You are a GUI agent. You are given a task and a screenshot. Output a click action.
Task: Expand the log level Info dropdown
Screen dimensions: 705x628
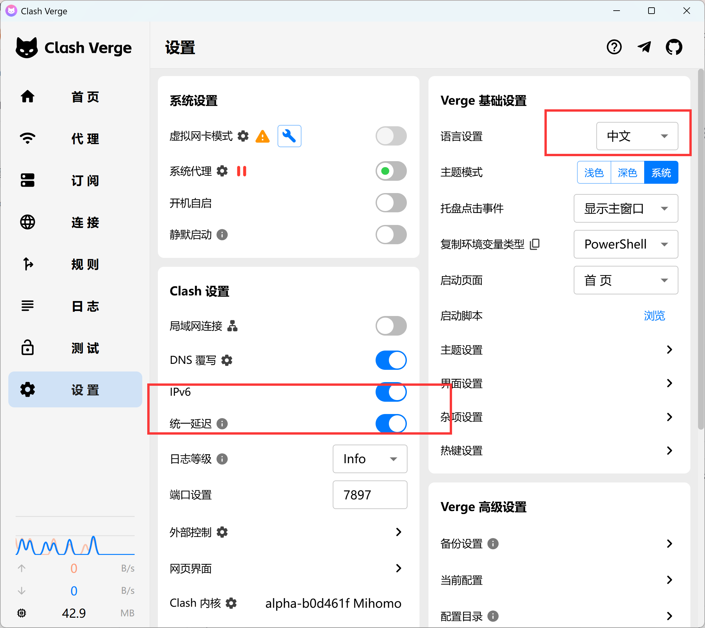(370, 459)
